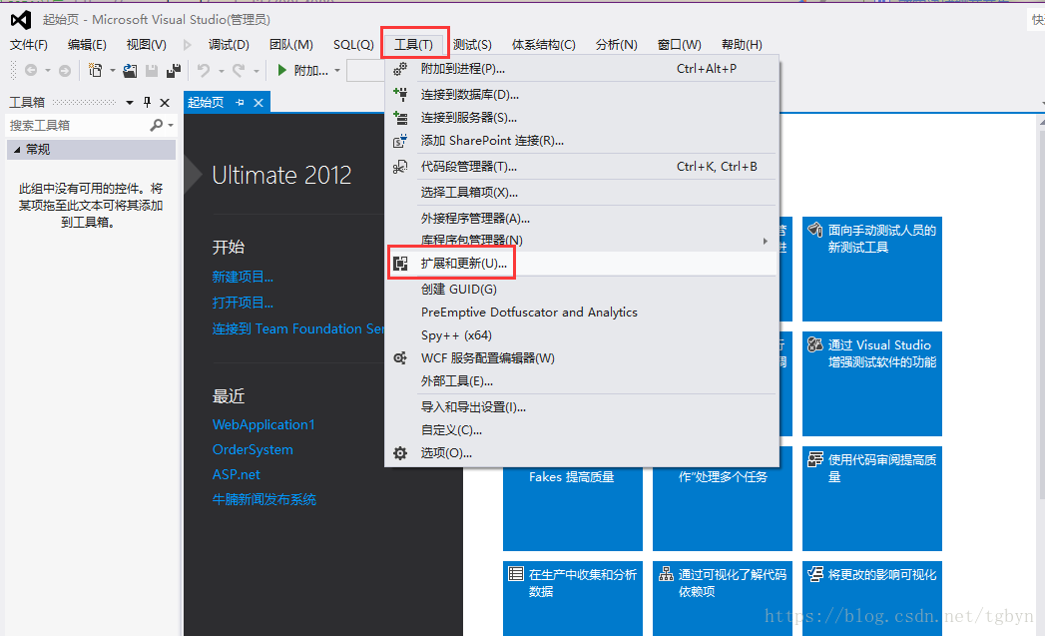Click the Save All toolbar icon
This screenshot has height=636, width=1045.
coord(174,70)
